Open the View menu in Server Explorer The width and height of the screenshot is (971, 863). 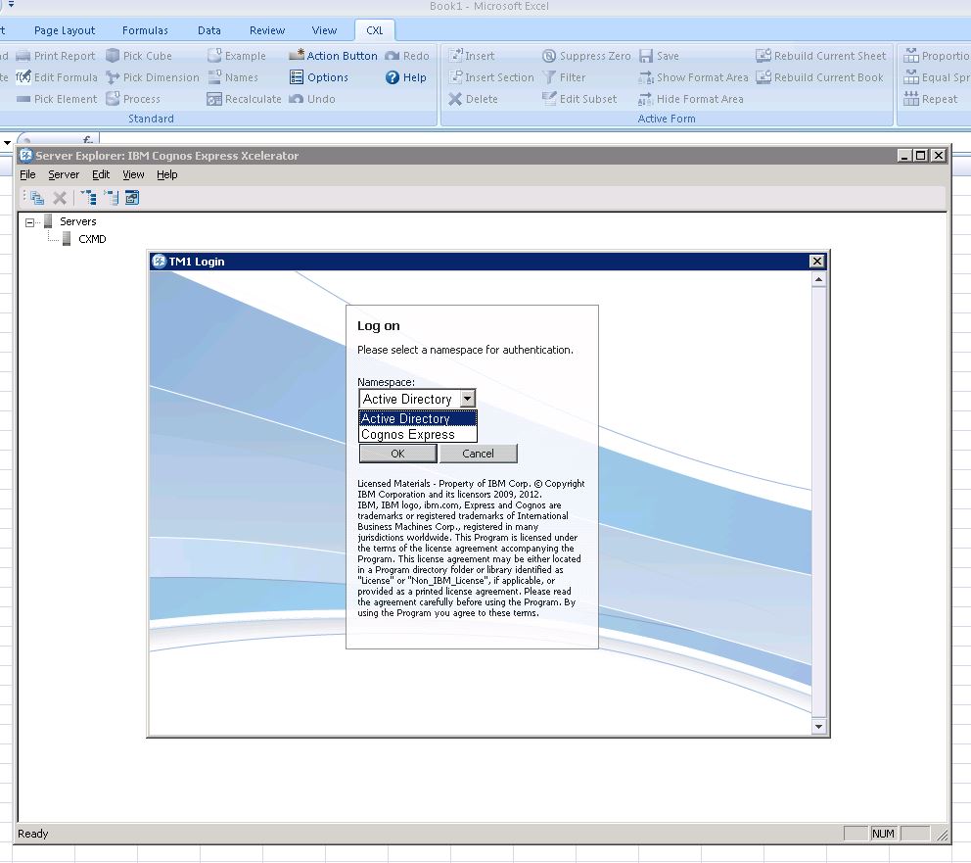(133, 174)
